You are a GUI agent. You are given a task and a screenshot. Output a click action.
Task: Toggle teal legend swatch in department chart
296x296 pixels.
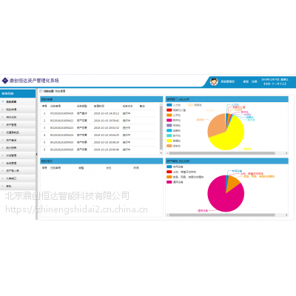(169, 135)
